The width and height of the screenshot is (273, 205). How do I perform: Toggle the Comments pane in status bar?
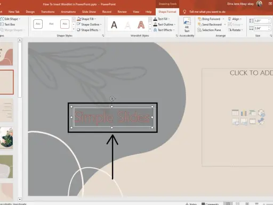click(x=210, y=204)
